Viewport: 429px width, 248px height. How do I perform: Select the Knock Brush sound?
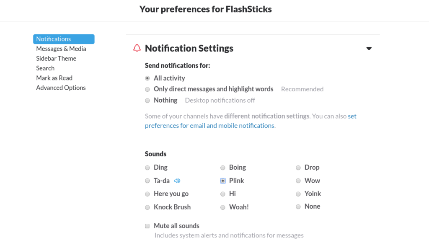(x=147, y=207)
